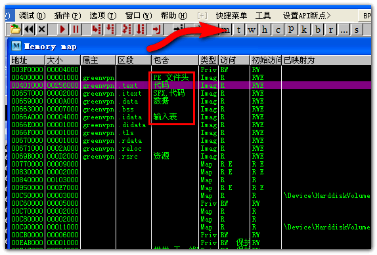
Task: Click the restart program rewind icon
Action: click(x=29, y=29)
